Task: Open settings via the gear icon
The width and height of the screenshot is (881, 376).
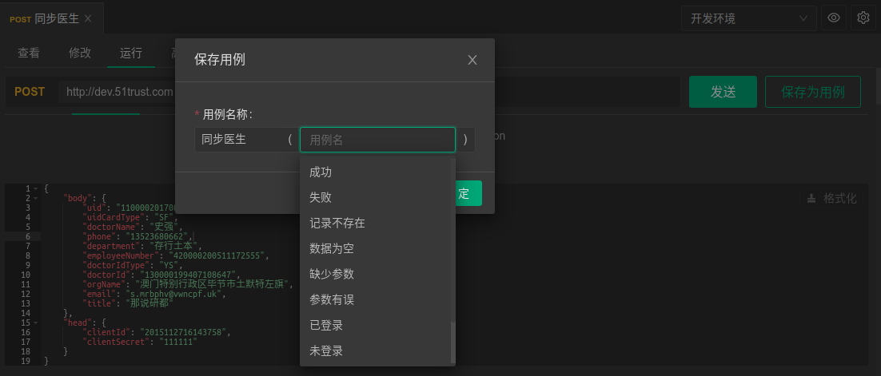Action: [x=863, y=18]
